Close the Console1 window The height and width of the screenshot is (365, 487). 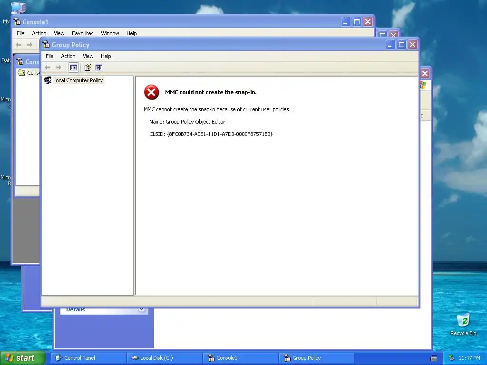[368, 22]
